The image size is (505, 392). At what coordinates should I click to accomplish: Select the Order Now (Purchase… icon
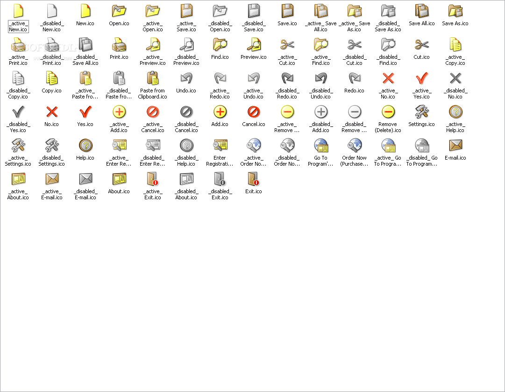[354, 146]
